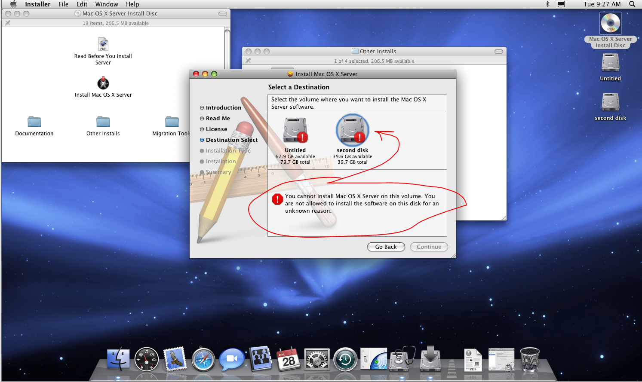Toggle the toolbar of the Install Disc window
This screenshot has height=382, width=642.
(x=223, y=14)
